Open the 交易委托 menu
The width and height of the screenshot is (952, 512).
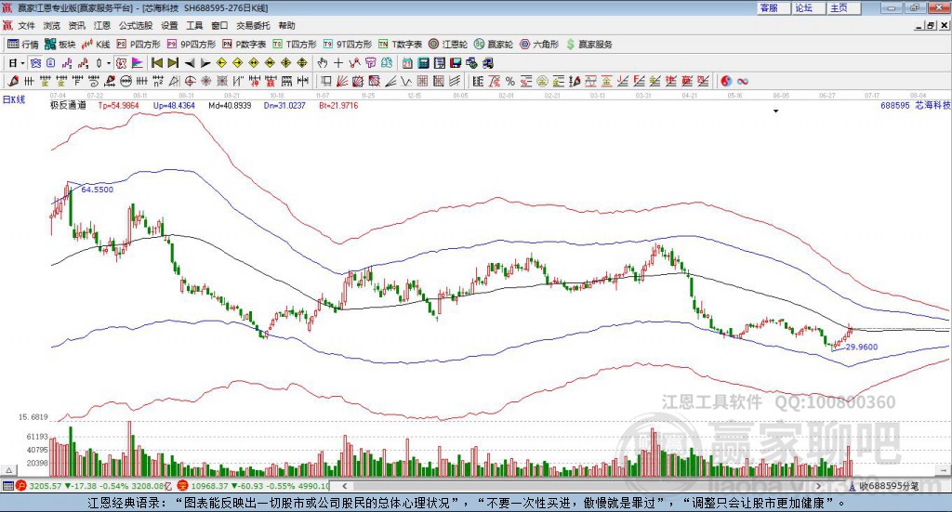tap(253, 25)
